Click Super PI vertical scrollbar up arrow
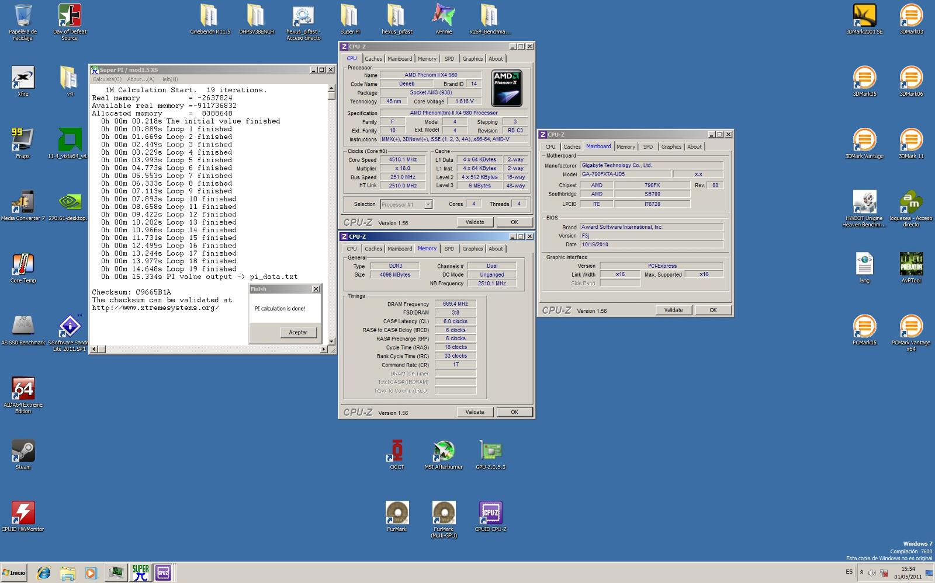 point(331,89)
